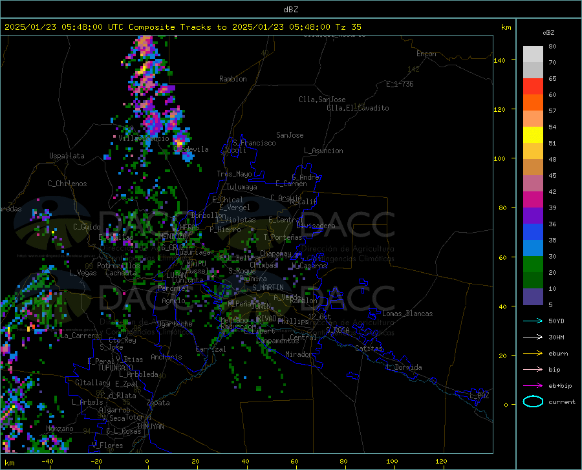Click the 30 dBZ green color swatch

pyautogui.click(x=533, y=264)
